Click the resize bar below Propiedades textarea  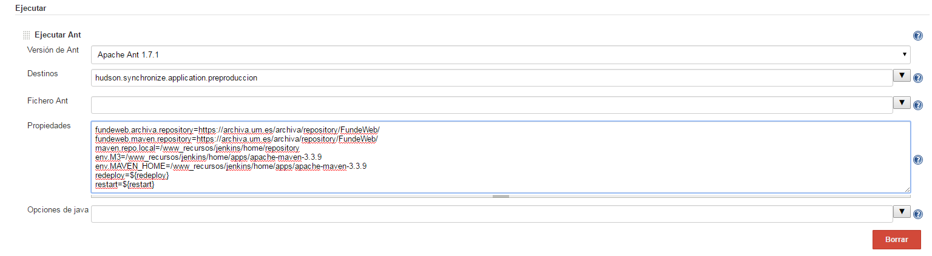501,196
